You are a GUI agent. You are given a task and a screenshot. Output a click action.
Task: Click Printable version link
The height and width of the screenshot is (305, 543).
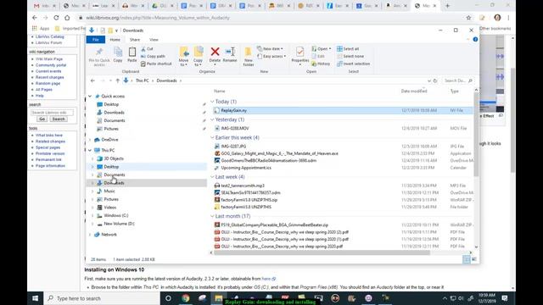coord(50,153)
